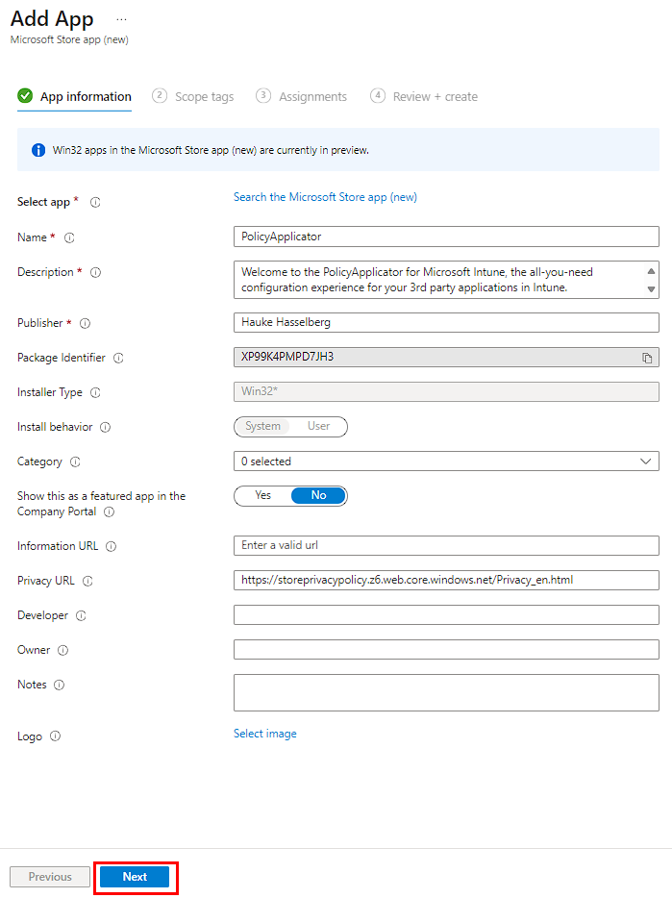Focus the Publisher input field
This screenshot has width=672, height=898.
[x=446, y=322]
